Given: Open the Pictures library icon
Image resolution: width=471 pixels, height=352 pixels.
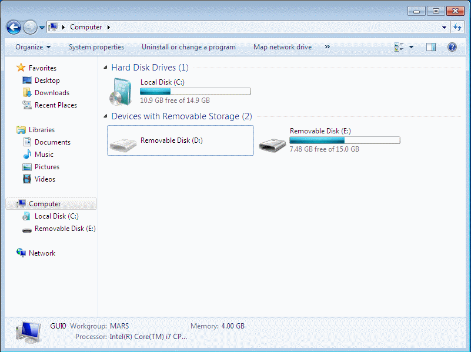Looking at the screenshot, I should coord(26,166).
